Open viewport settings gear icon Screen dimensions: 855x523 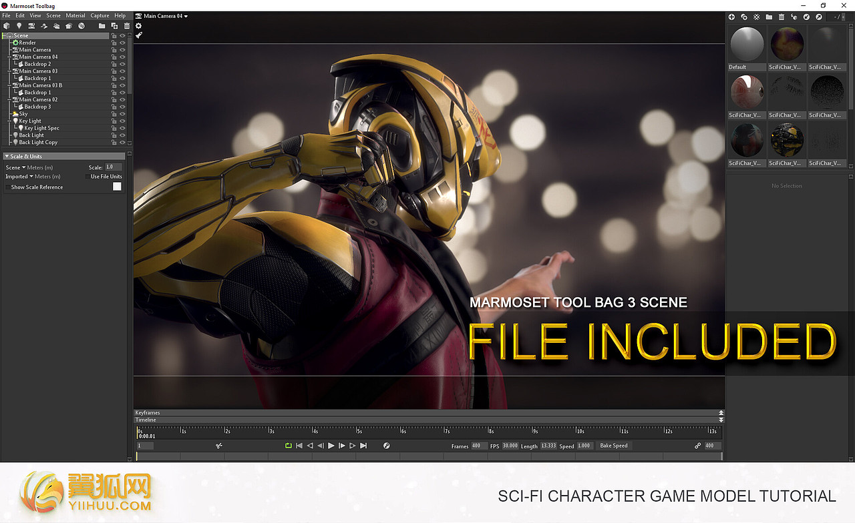click(139, 26)
